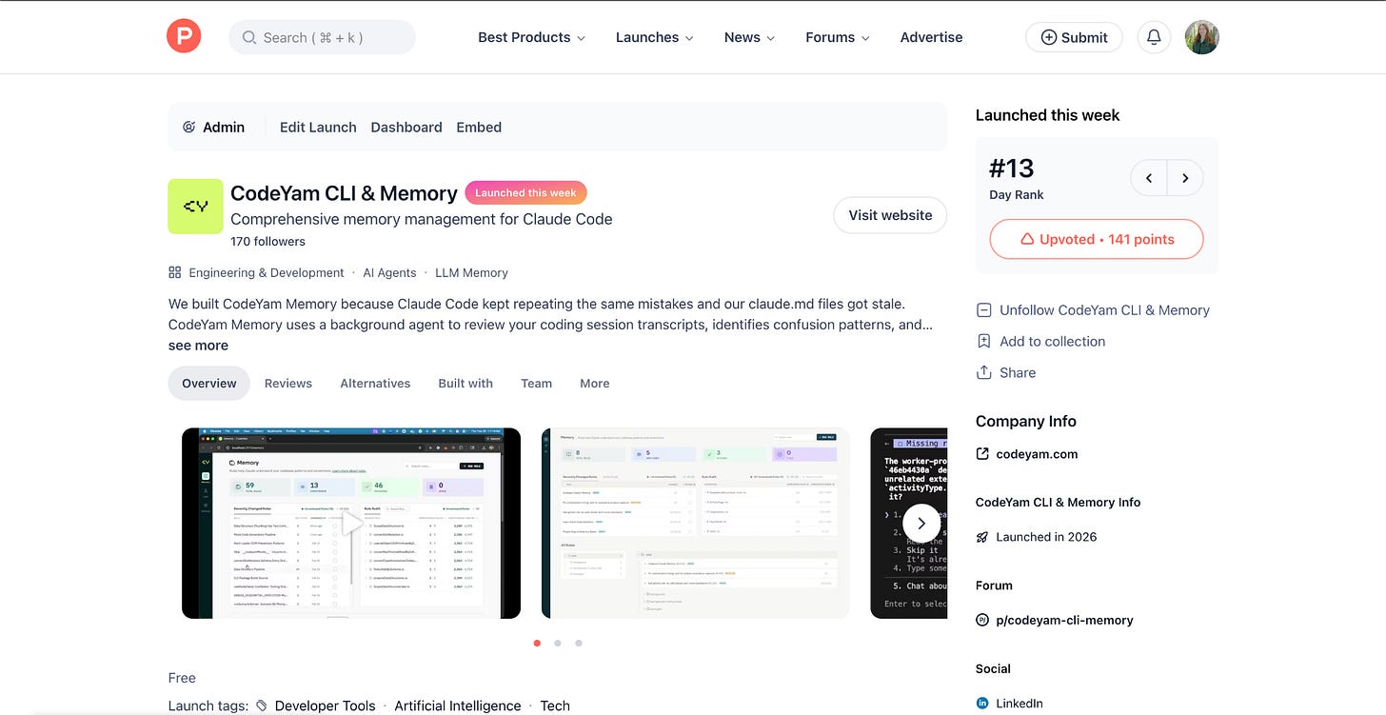Click the rocket icon beside Launched in 2026

(982, 537)
